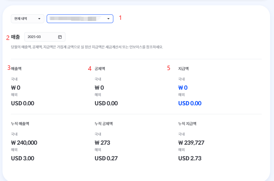Click the blue ₩ 0 지급액 amount
Screen dimensions: 274x181
pos(183,87)
